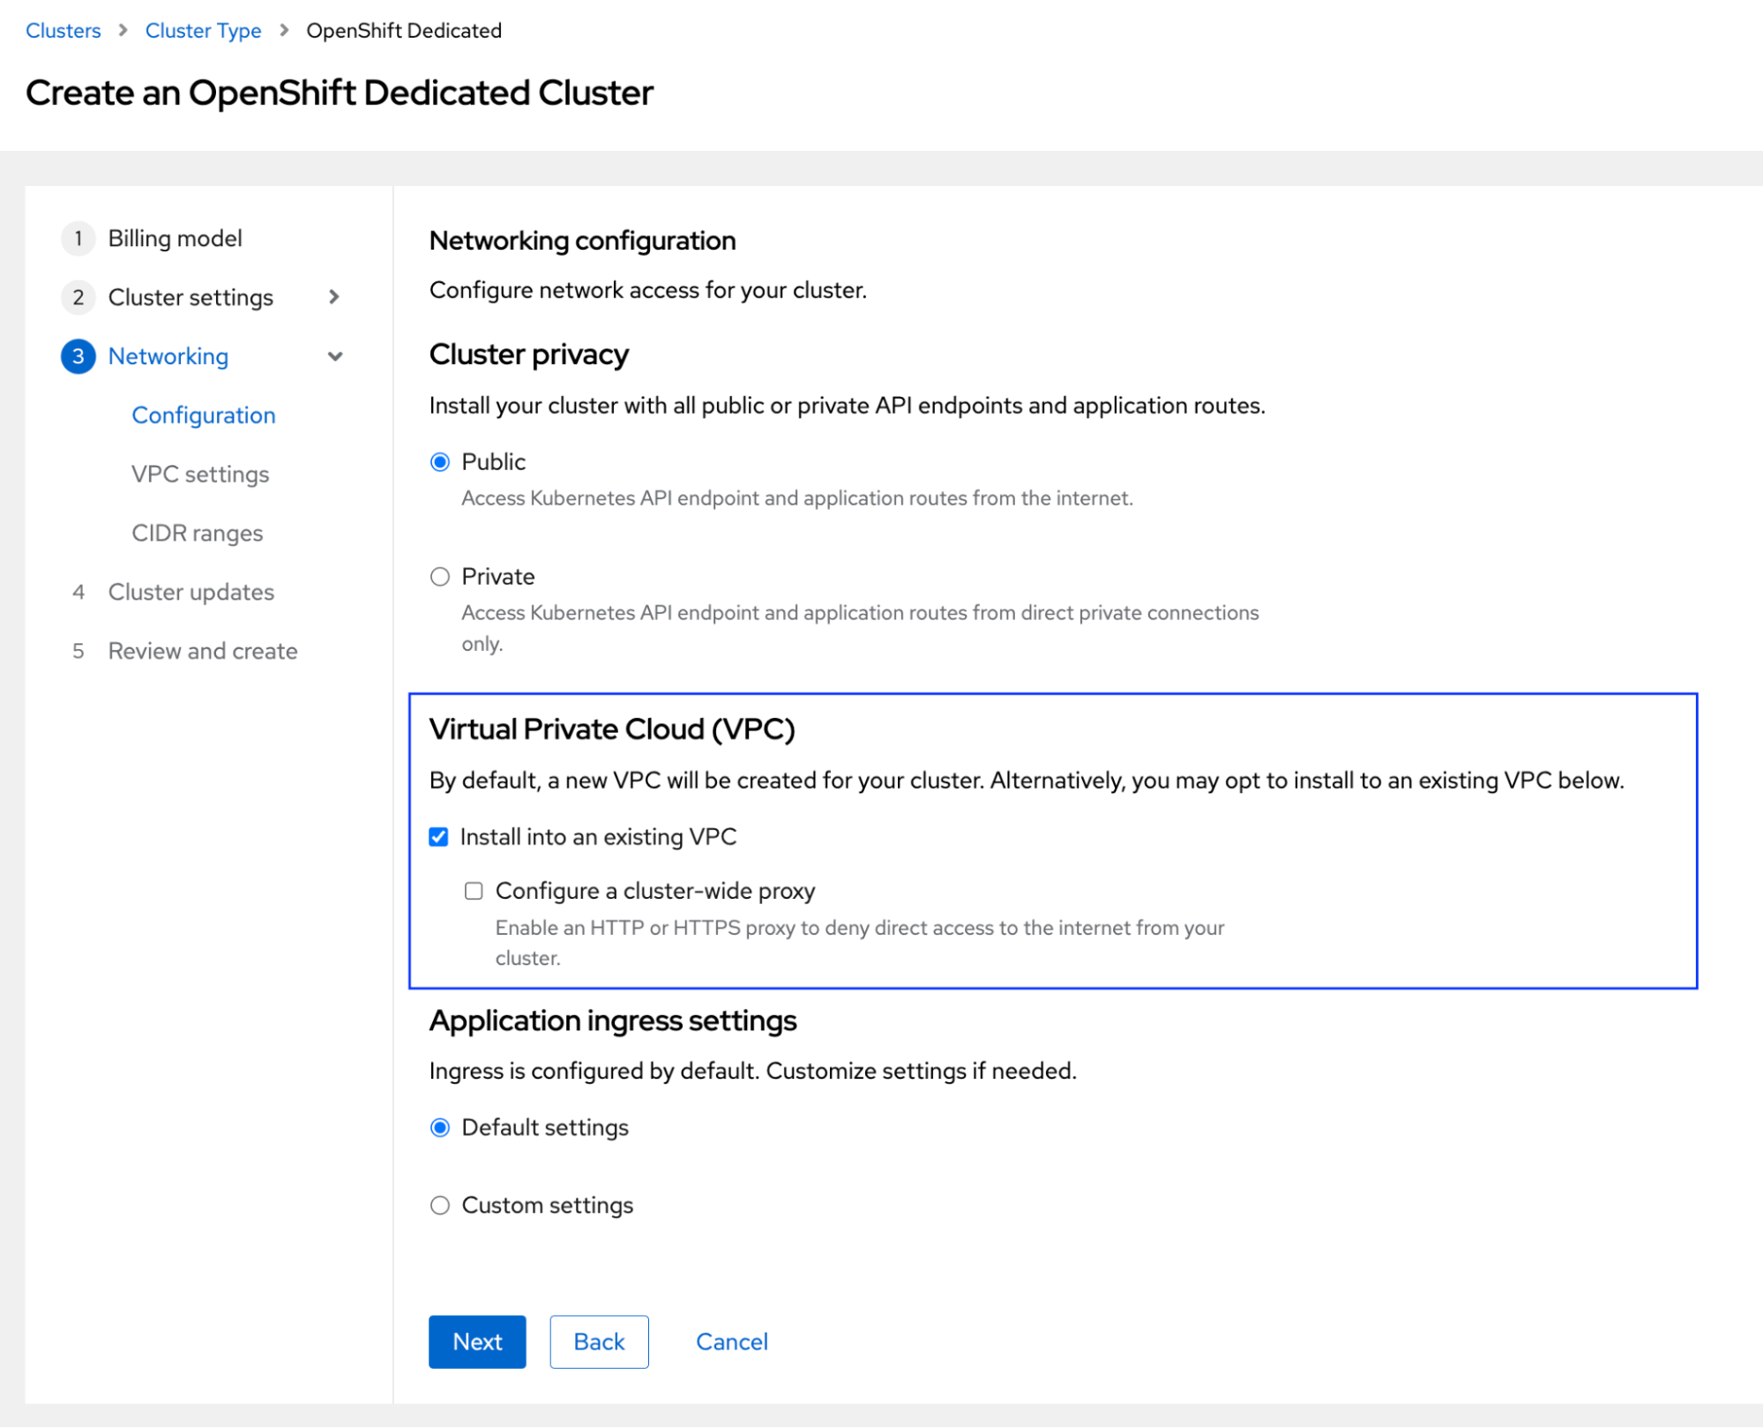Expand the Cluster settings step

334,297
